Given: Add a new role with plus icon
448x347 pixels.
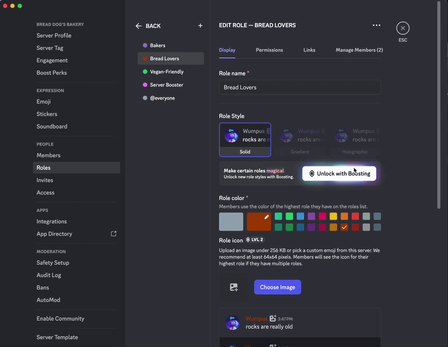Looking at the screenshot, I should 200,26.
